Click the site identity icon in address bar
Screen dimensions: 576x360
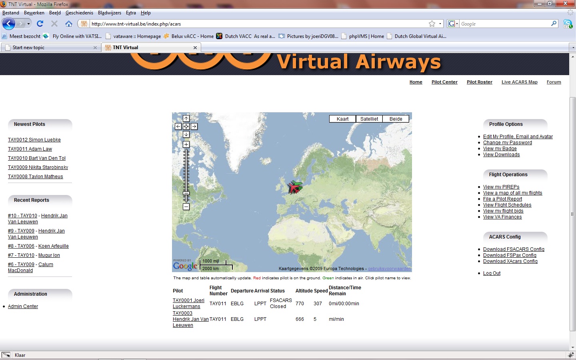[x=84, y=24]
